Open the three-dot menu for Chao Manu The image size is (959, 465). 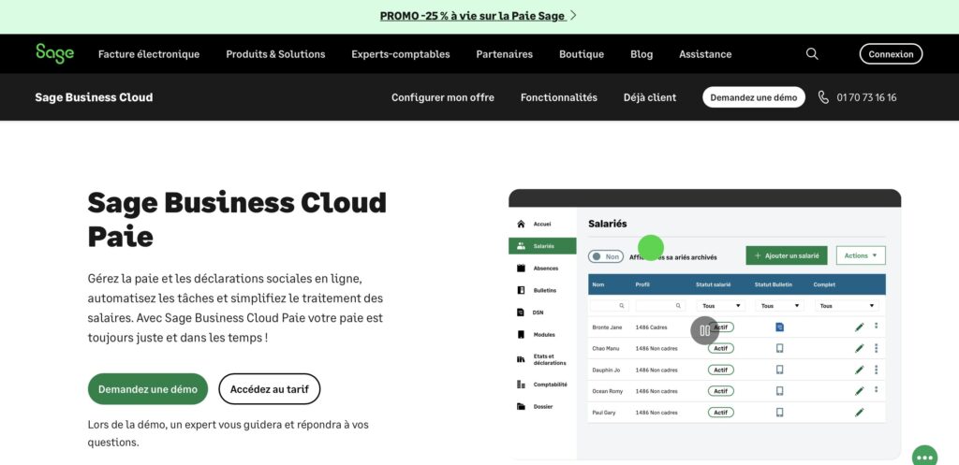pos(877,348)
